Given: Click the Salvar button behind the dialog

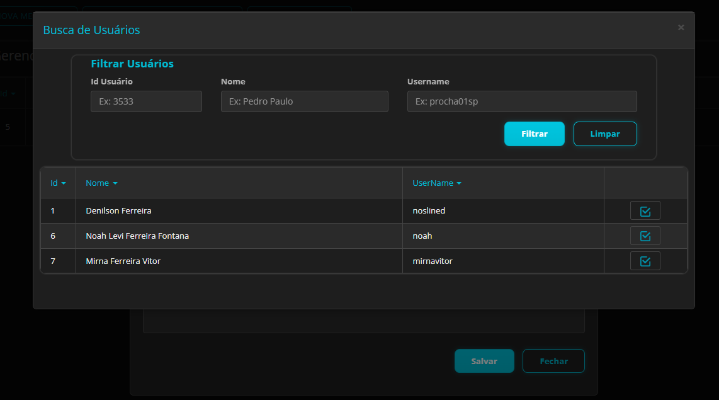Looking at the screenshot, I should click(x=484, y=361).
